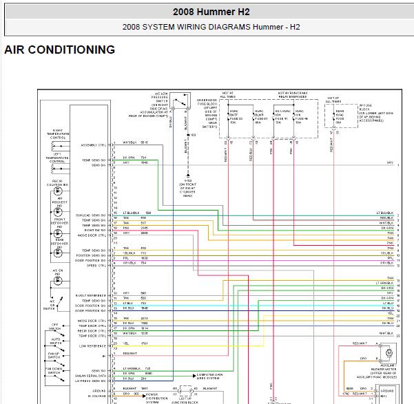Click the 'SUNLOAD SENS SIG' pin label
Image resolution: width=414 pixels, height=404 pixels.
coord(90,215)
